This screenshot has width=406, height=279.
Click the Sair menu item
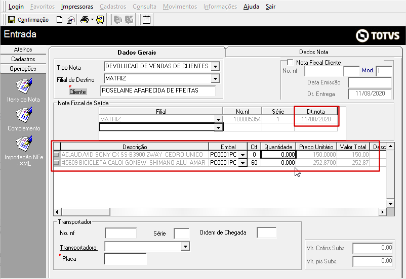270,7
